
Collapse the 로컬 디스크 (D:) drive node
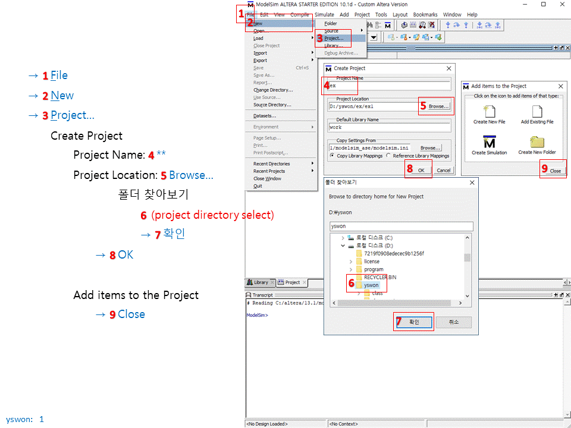click(x=343, y=246)
